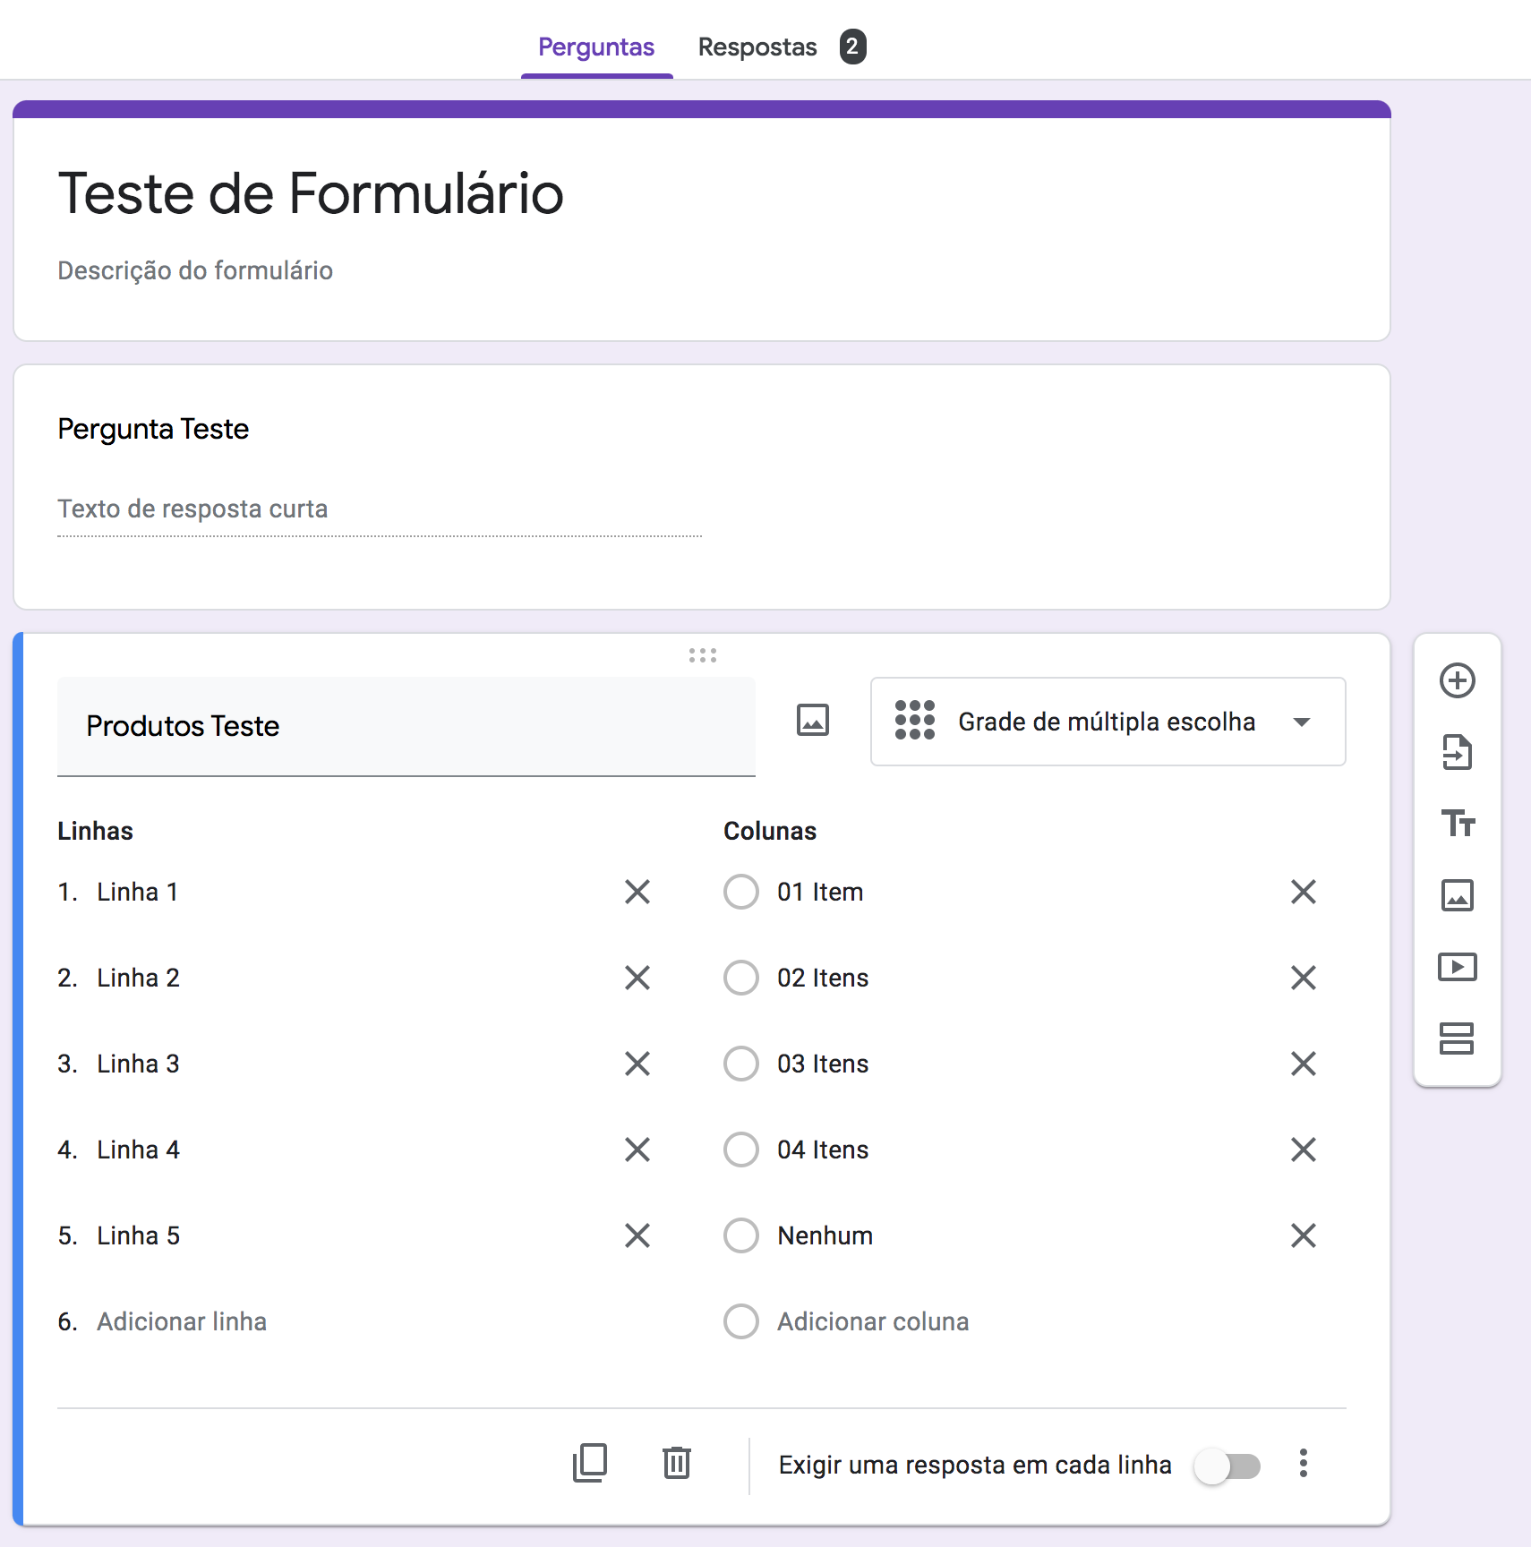Select the 01 Item radio button
1531x1547 pixels.
click(741, 892)
